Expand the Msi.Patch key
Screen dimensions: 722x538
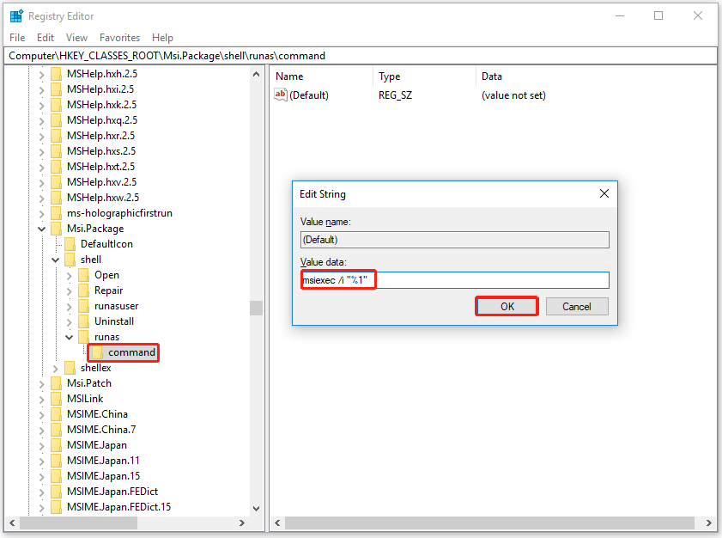pyautogui.click(x=41, y=382)
